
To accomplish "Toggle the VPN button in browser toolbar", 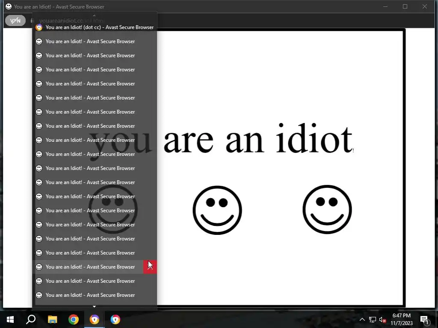I will pyautogui.click(x=15, y=20).
